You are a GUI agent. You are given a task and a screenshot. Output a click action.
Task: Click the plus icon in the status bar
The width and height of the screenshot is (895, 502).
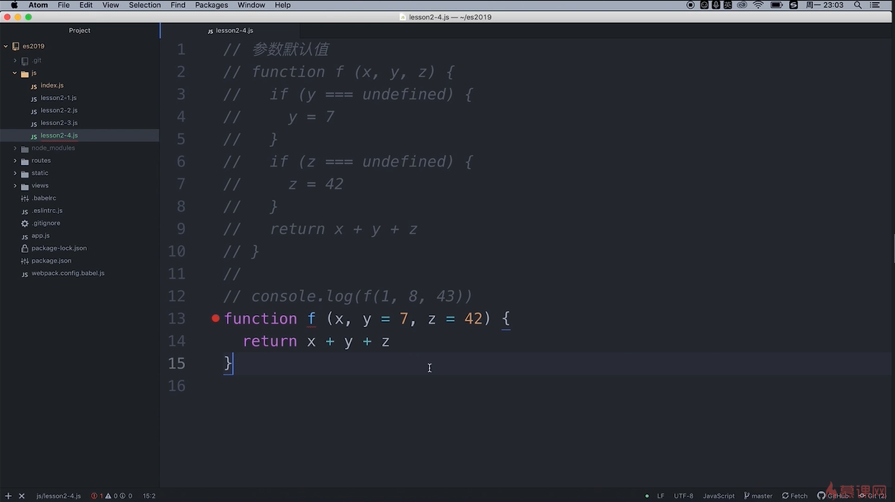pos(7,496)
